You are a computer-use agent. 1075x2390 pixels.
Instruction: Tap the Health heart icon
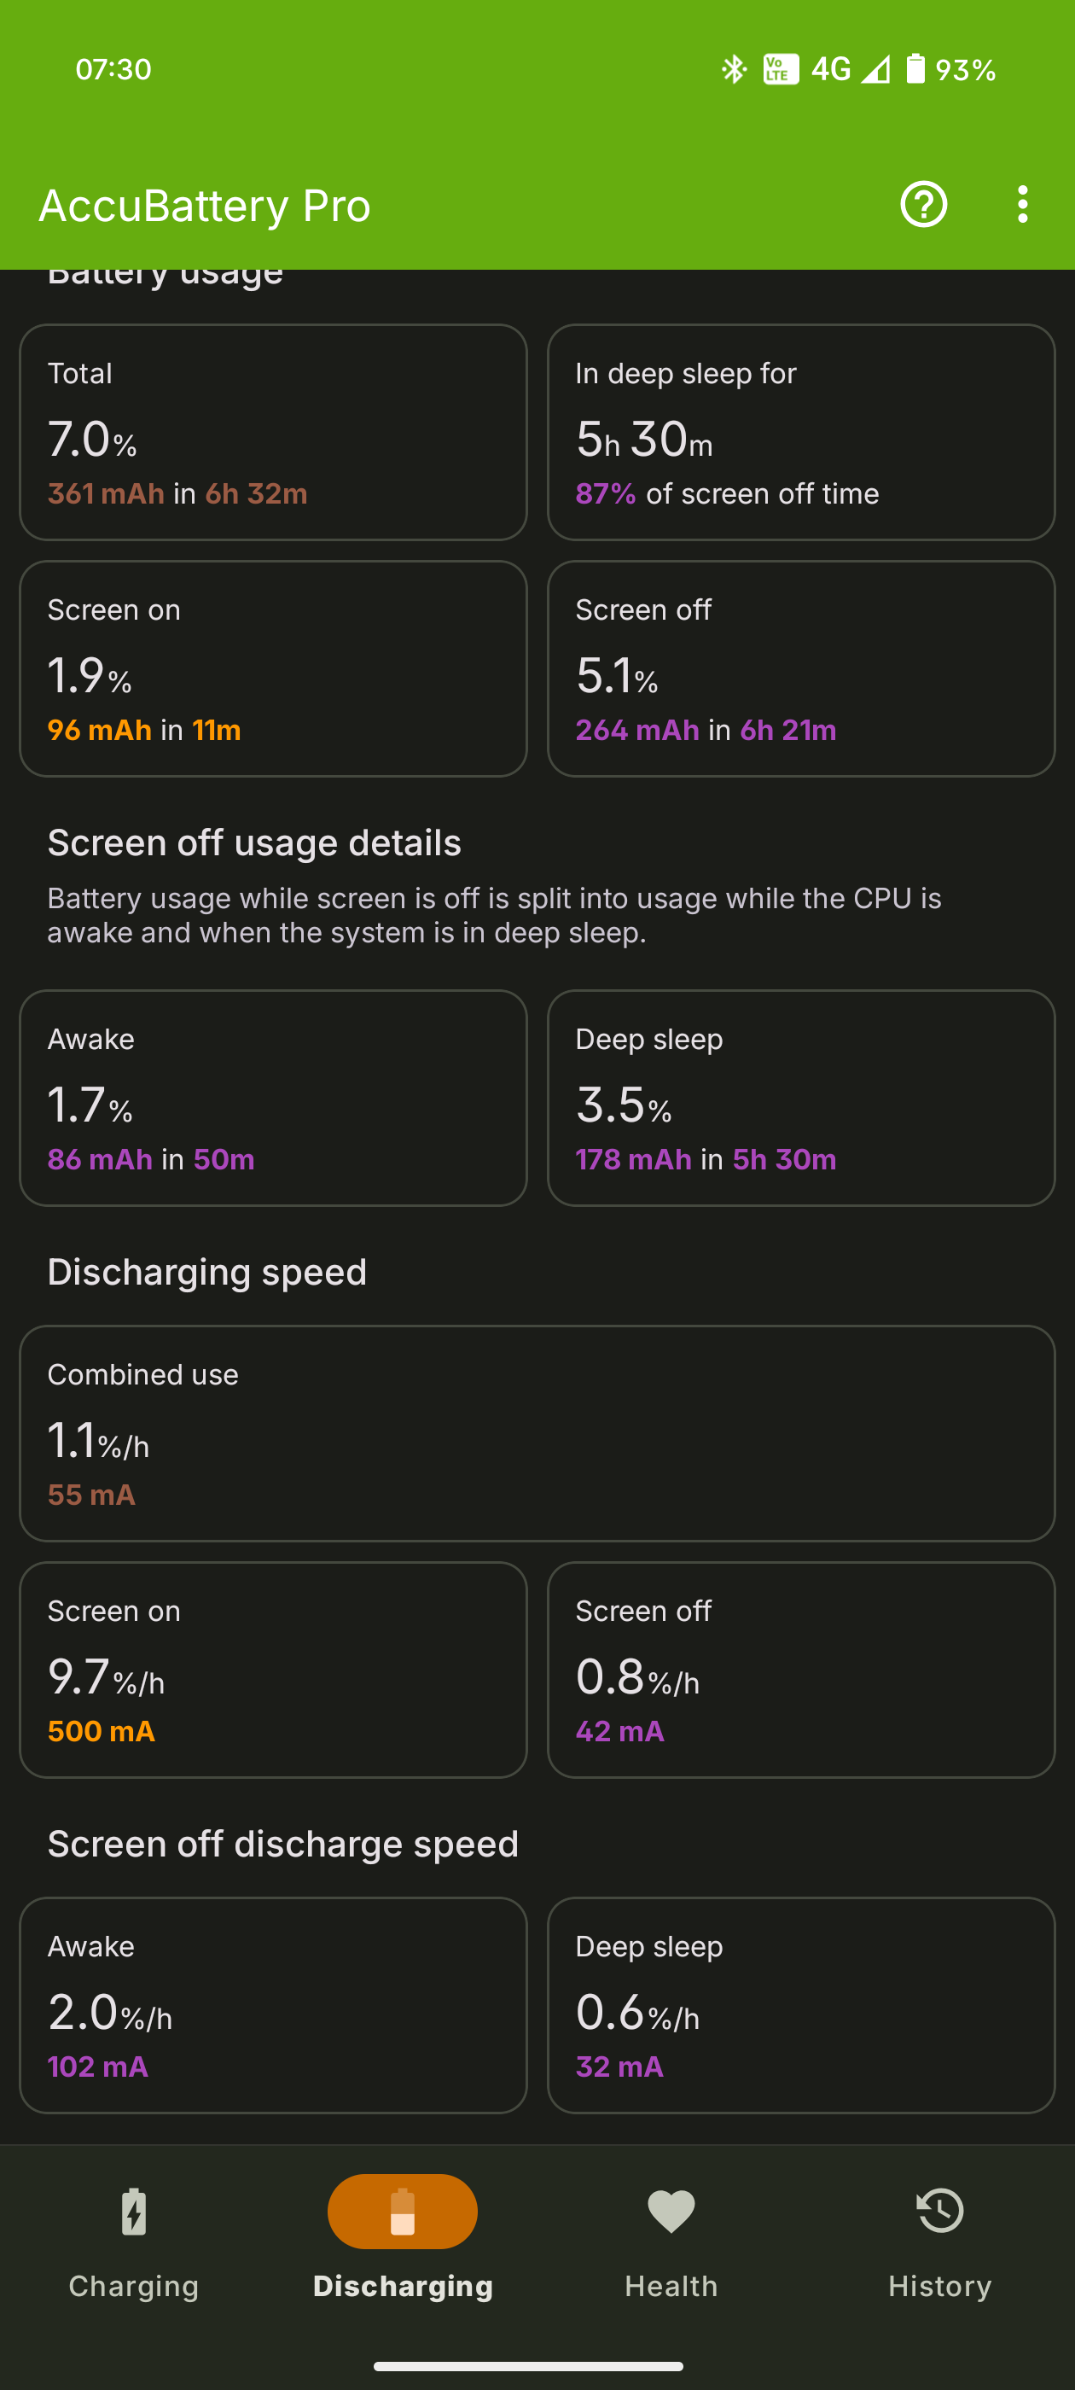(671, 2212)
